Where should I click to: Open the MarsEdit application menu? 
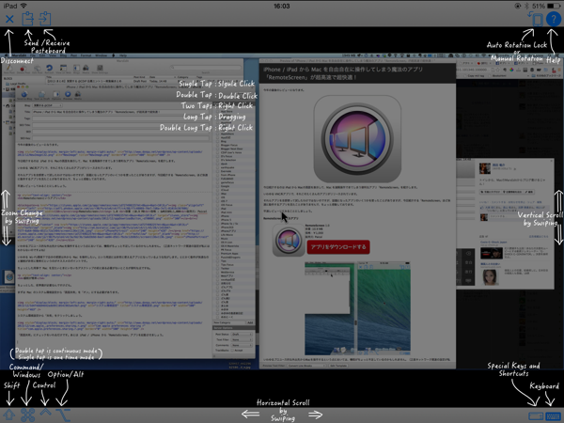pos(19,55)
